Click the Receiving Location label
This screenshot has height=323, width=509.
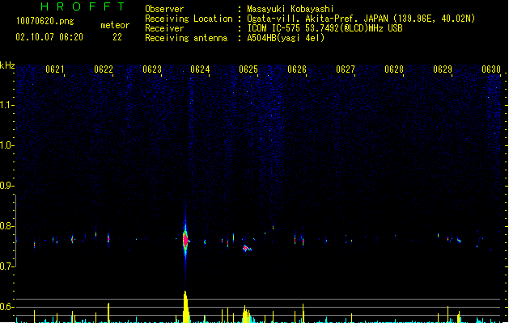(x=189, y=19)
